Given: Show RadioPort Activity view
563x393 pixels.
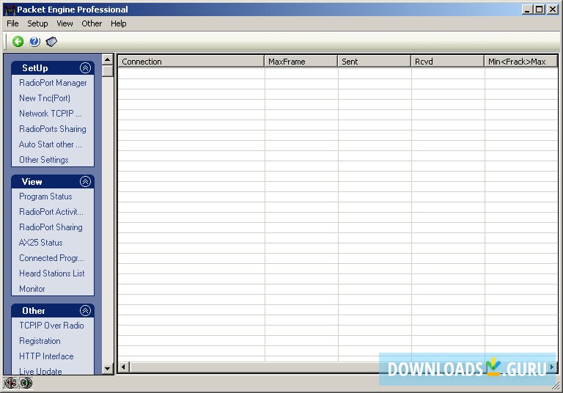Looking at the screenshot, I should coord(51,212).
